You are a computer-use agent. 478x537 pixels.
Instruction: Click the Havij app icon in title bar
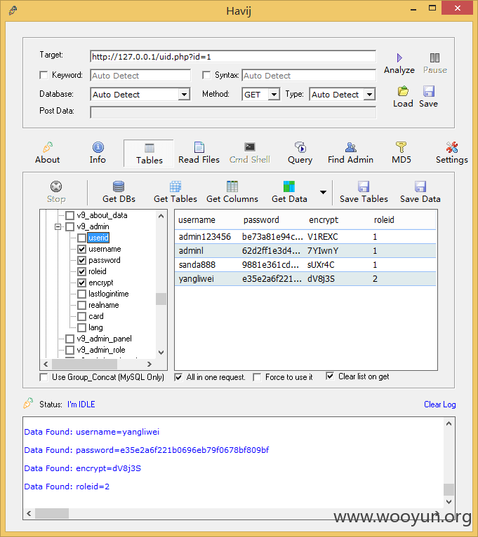13,11
